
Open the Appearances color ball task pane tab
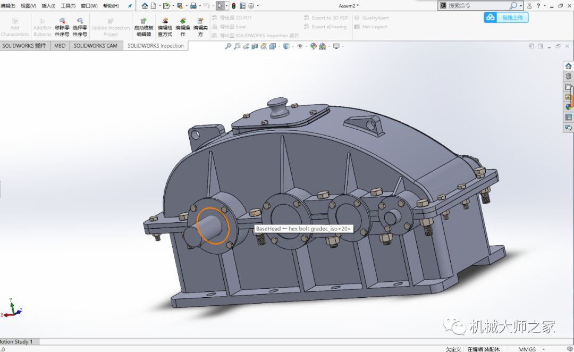(568, 107)
